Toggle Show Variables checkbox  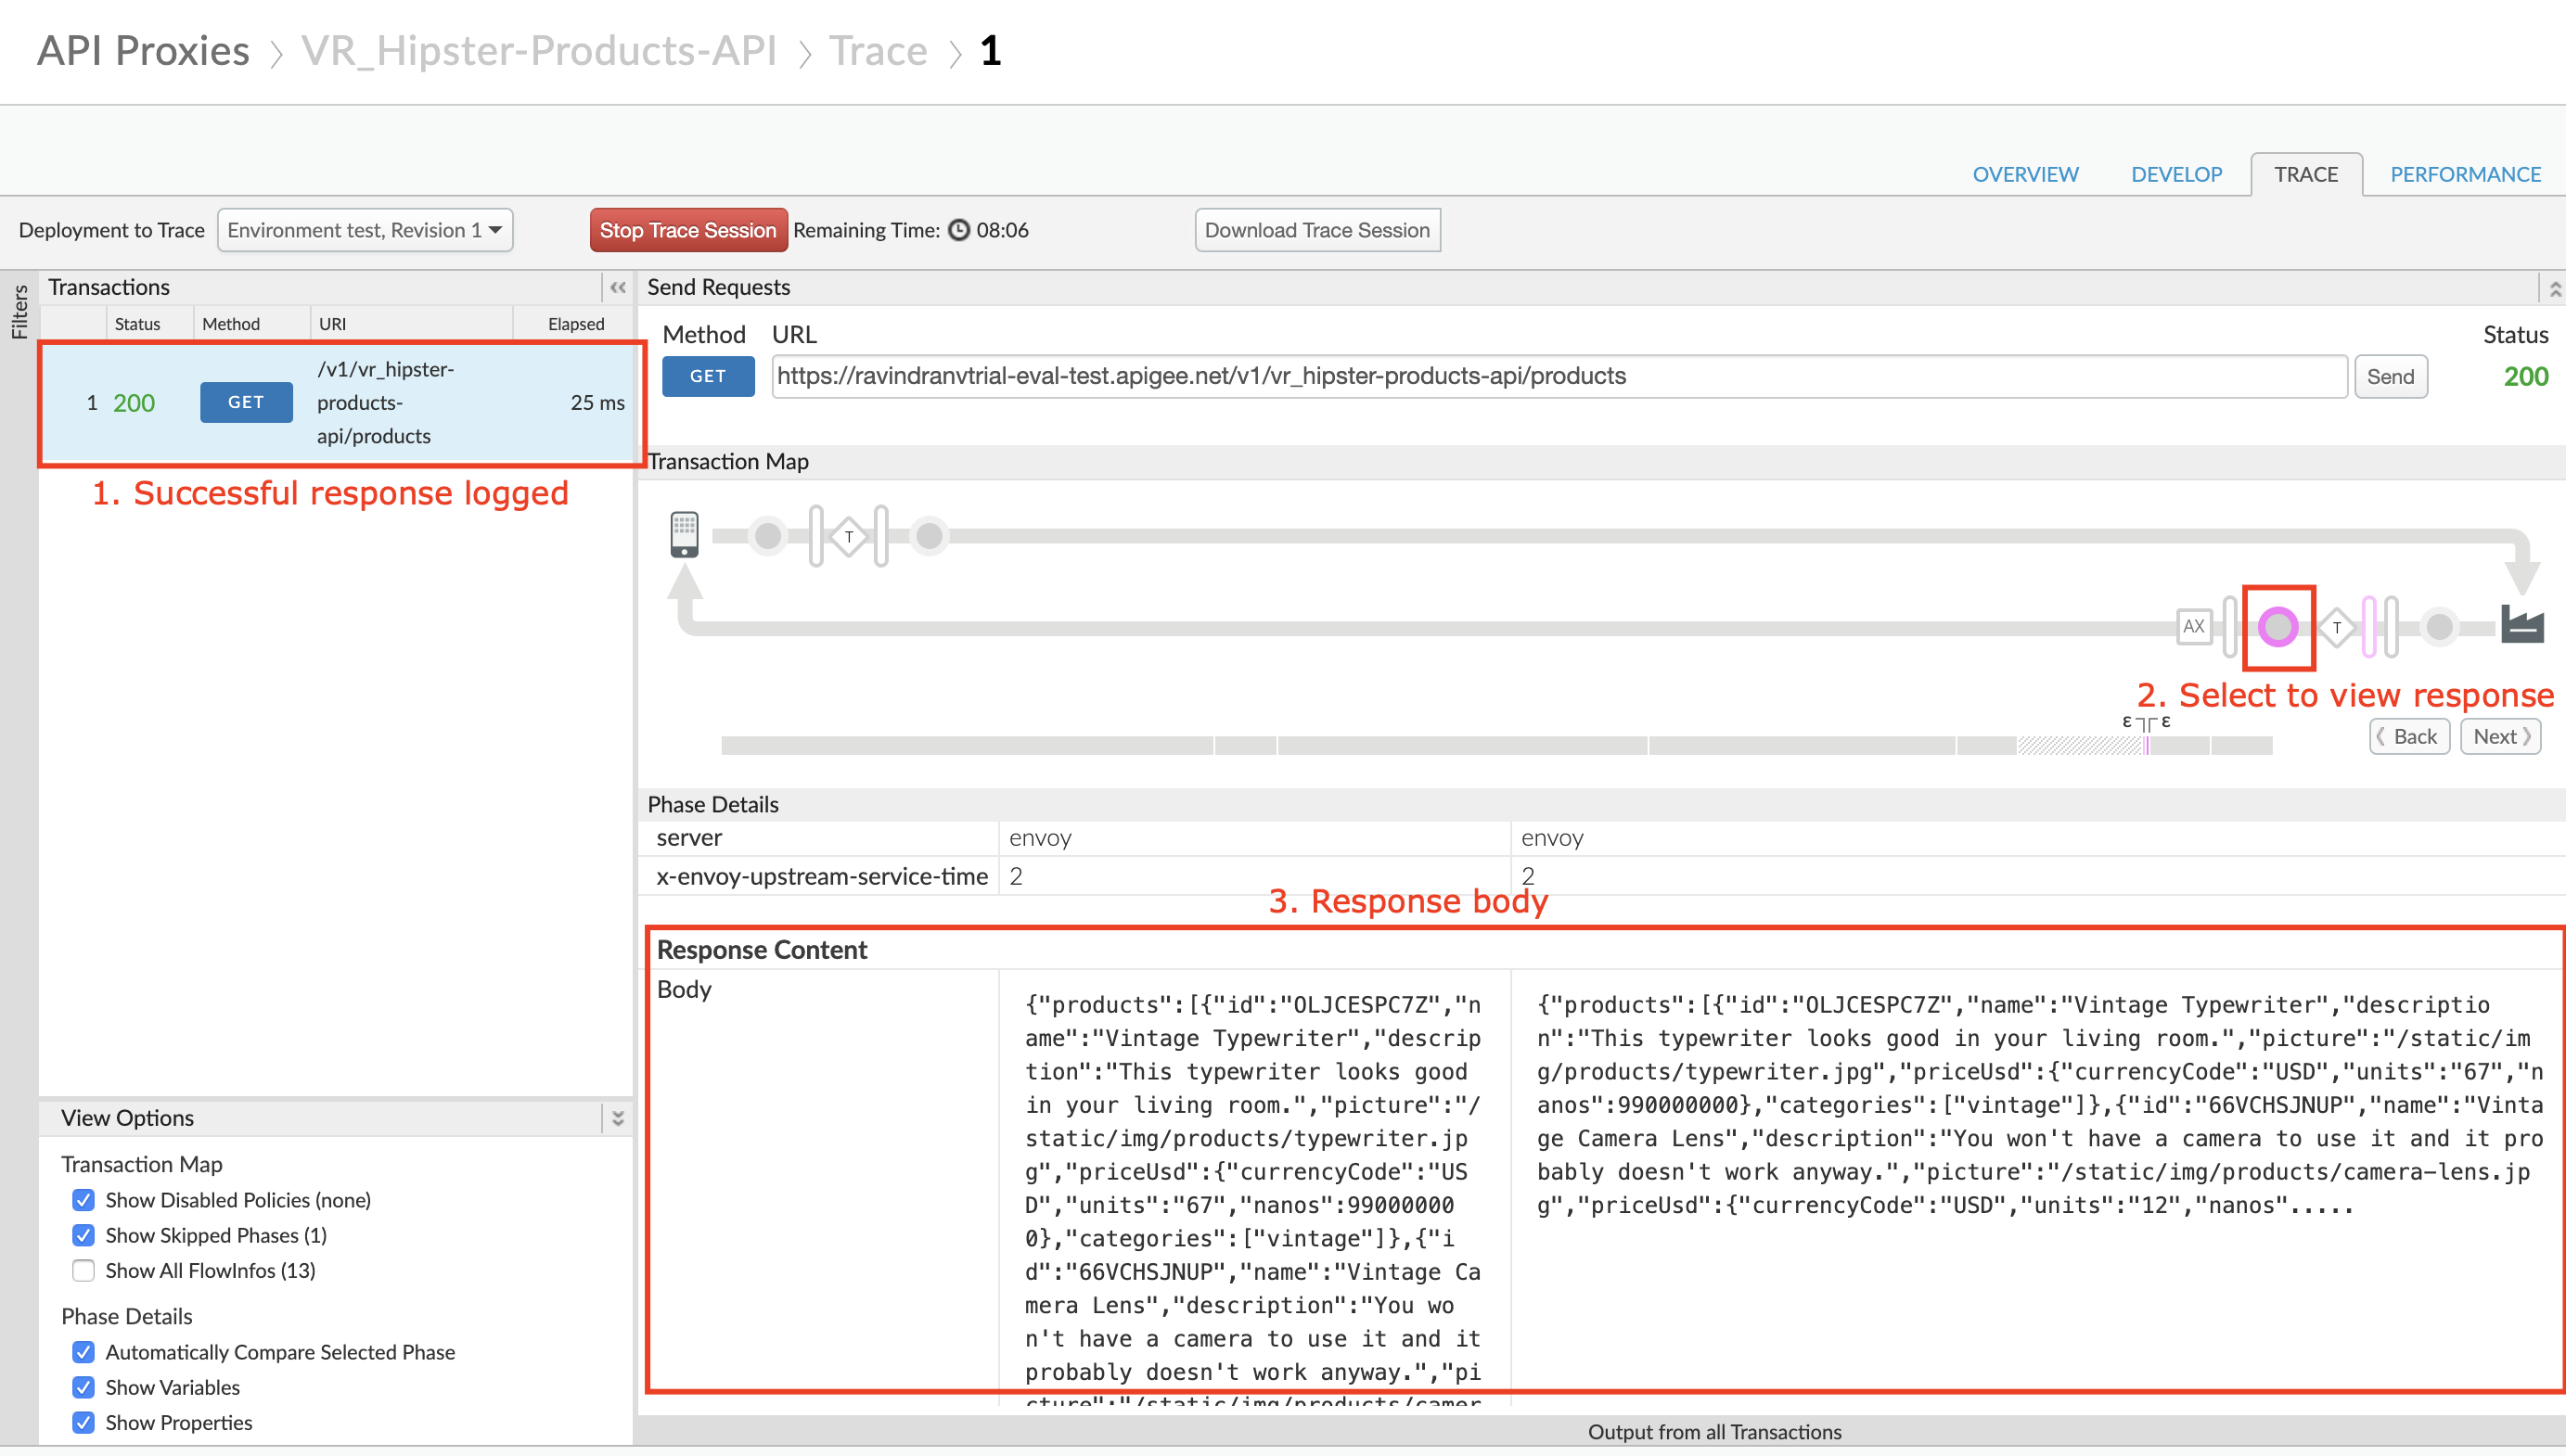coord(83,1387)
